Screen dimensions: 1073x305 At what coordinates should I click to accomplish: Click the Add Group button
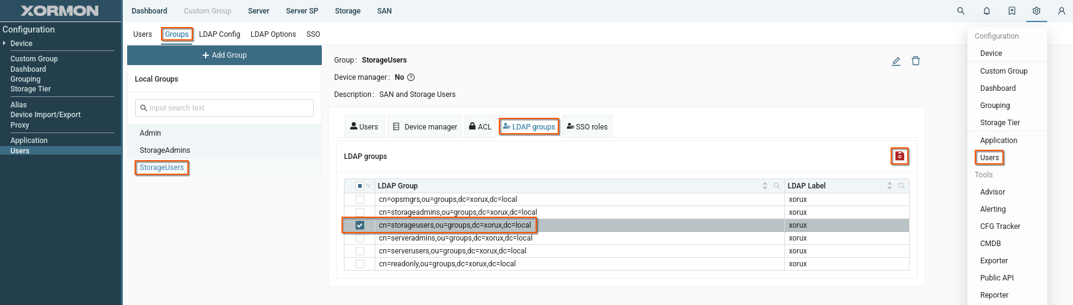tap(224, 55)
